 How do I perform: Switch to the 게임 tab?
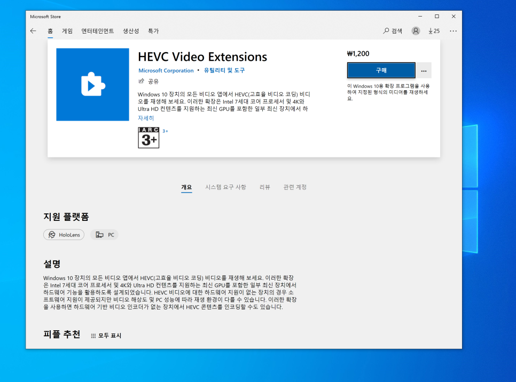click(x=67, y=31)
